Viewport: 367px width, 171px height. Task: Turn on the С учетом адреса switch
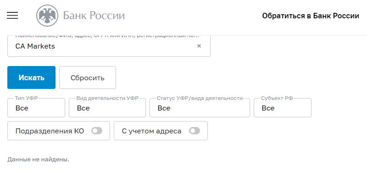(195, 131)
